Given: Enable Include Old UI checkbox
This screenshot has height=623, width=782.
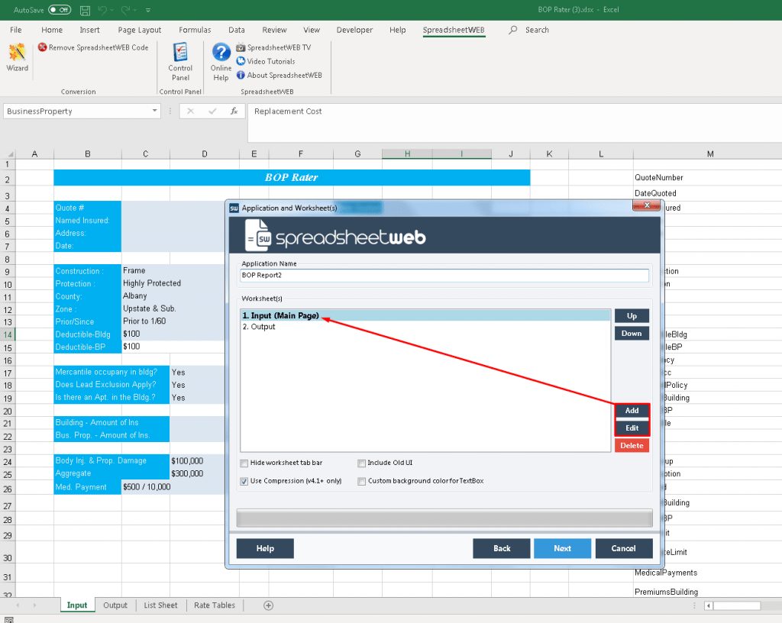Looking at the screenshot, I should pyautogui.click(x=362, y=463).
